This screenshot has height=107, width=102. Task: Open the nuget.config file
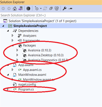[27, 85]
